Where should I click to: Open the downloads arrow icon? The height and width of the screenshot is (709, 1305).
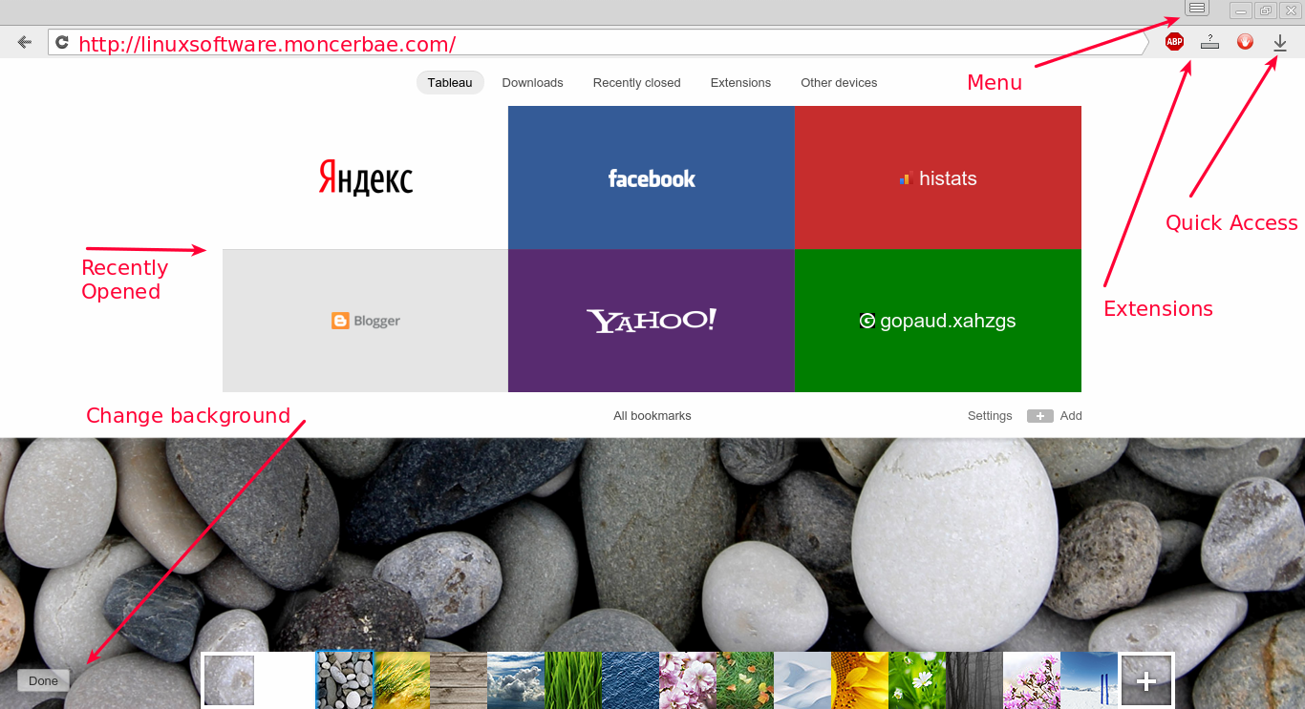1280,42
